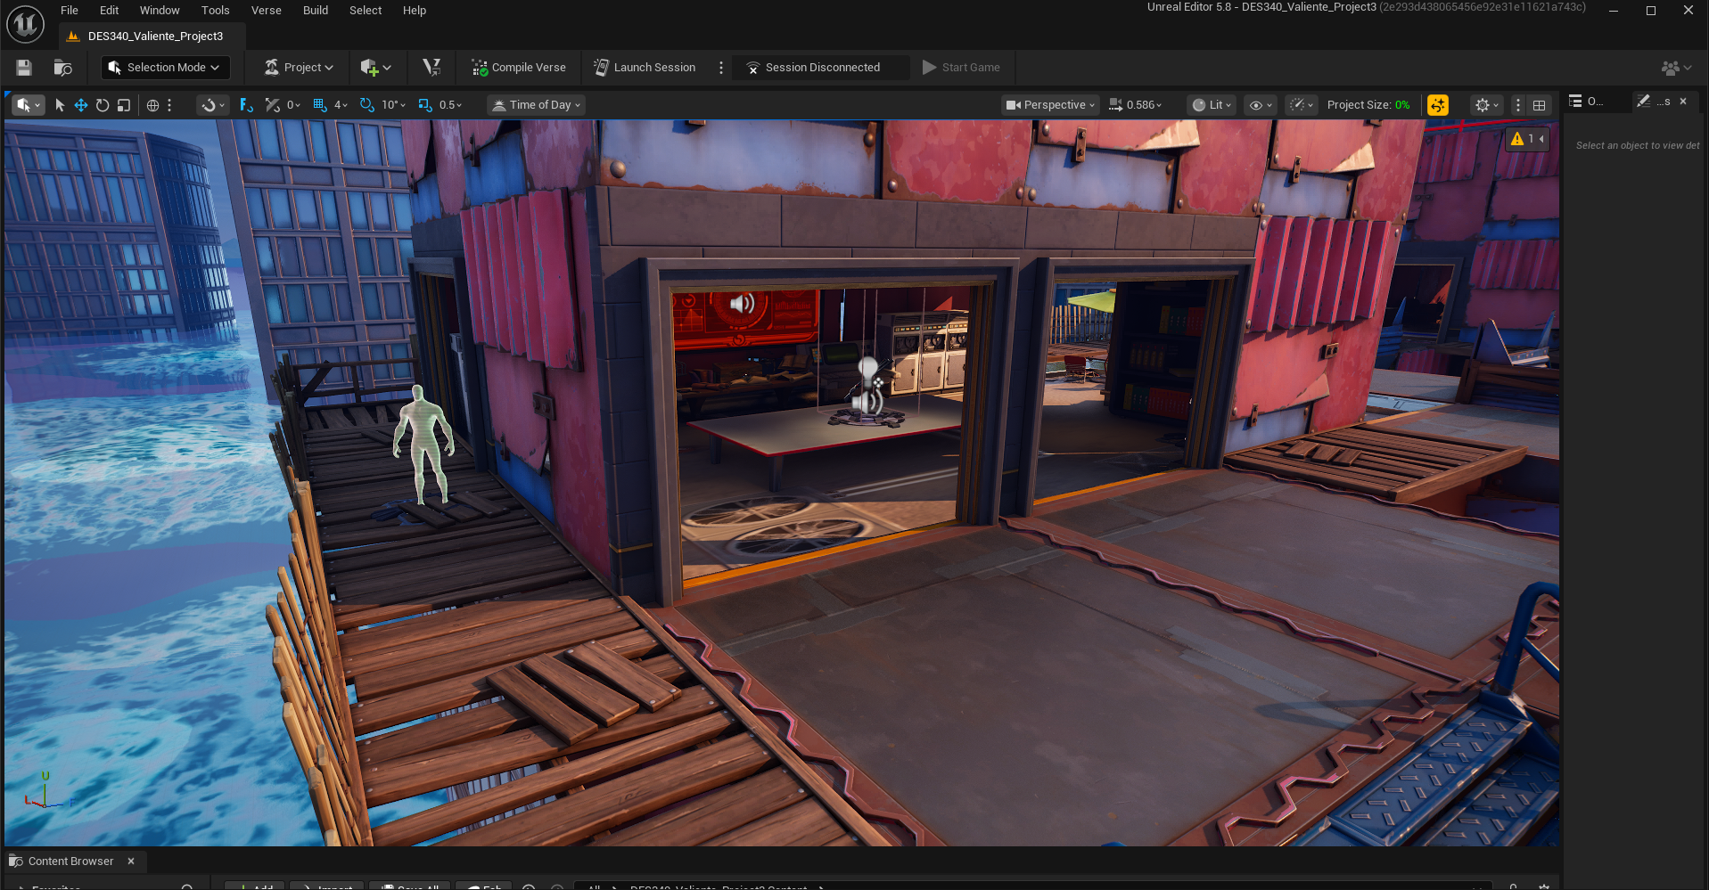Toggle surface snapping icon
Image resolution: width=1709 pixels, height=890 pixels.
[246, 105]
